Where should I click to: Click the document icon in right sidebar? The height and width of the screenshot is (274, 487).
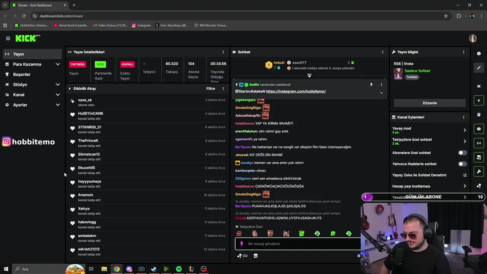tap(479, 115)
